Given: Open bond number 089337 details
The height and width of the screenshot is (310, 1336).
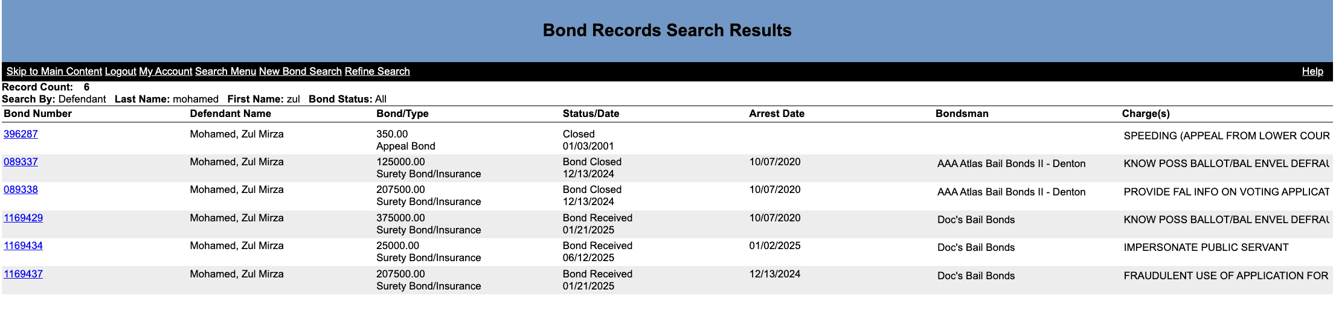Looking at the screenshot, I should (x=21, y=162).
